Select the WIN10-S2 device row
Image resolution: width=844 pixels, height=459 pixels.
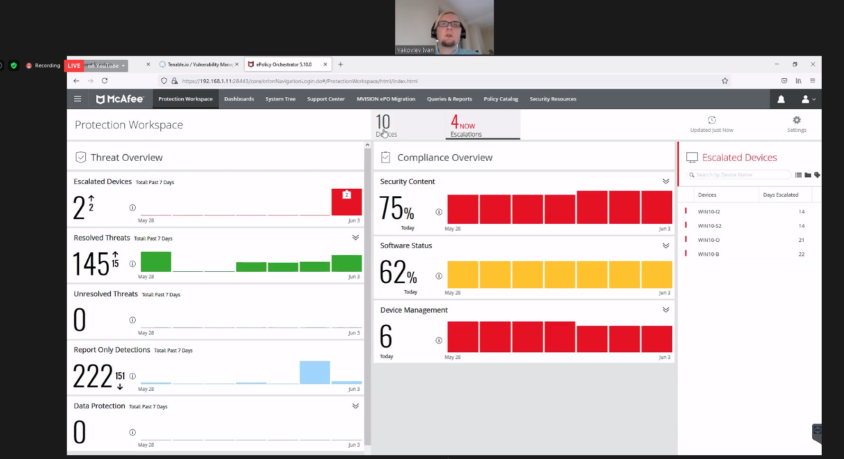[709, 226]
